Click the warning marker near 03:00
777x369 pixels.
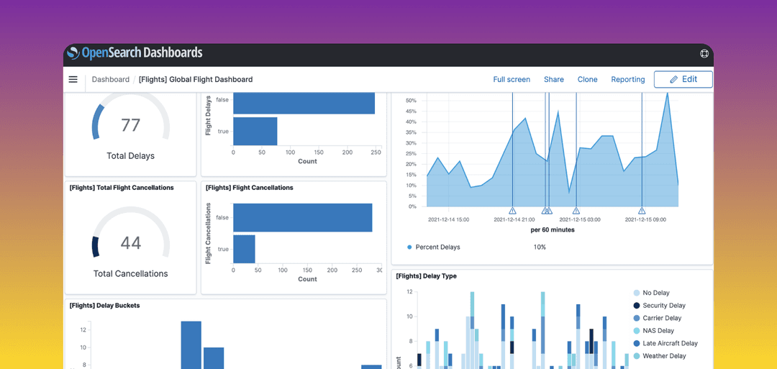pos(576,211)
